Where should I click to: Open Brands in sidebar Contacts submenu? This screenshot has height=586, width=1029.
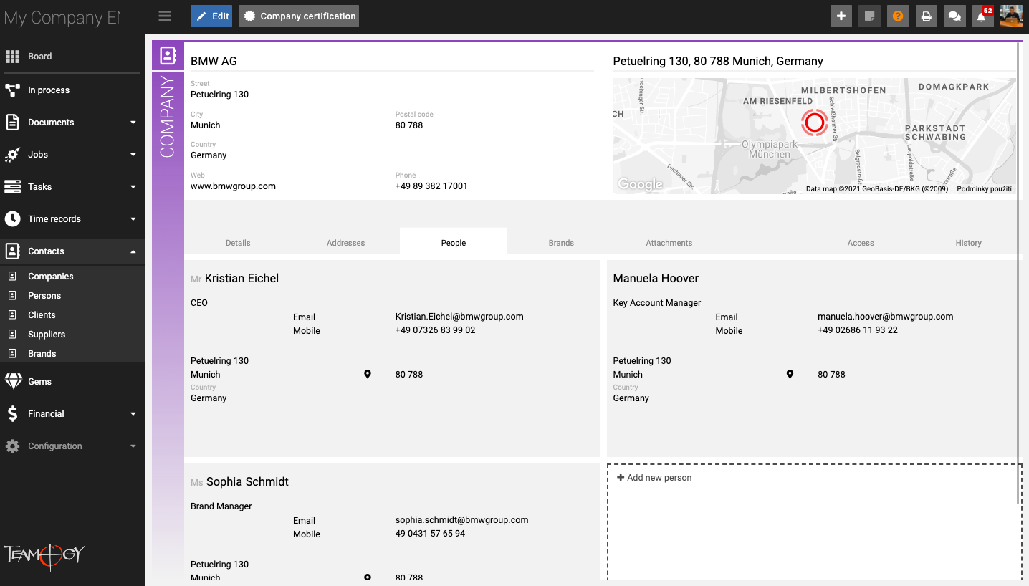tap(42, 354)
